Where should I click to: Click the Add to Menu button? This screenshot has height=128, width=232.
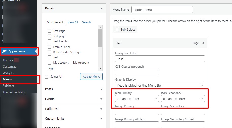tap(91, 77)
